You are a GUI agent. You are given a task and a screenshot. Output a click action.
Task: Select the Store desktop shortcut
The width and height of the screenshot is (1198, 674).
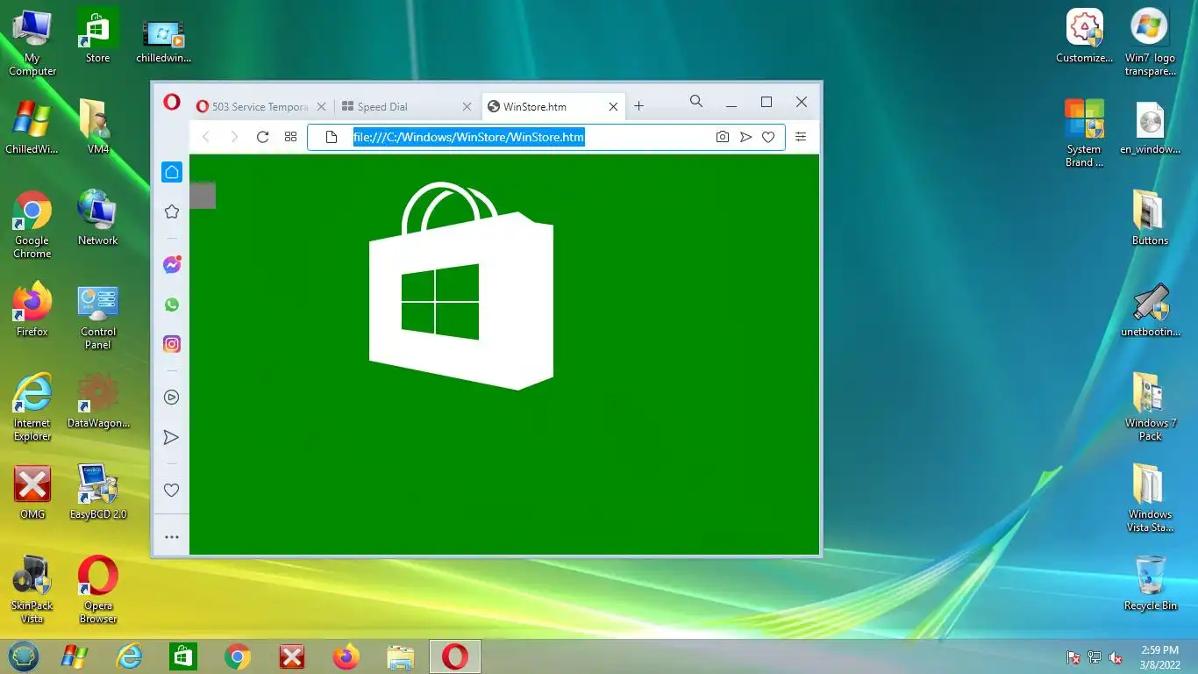97,36
